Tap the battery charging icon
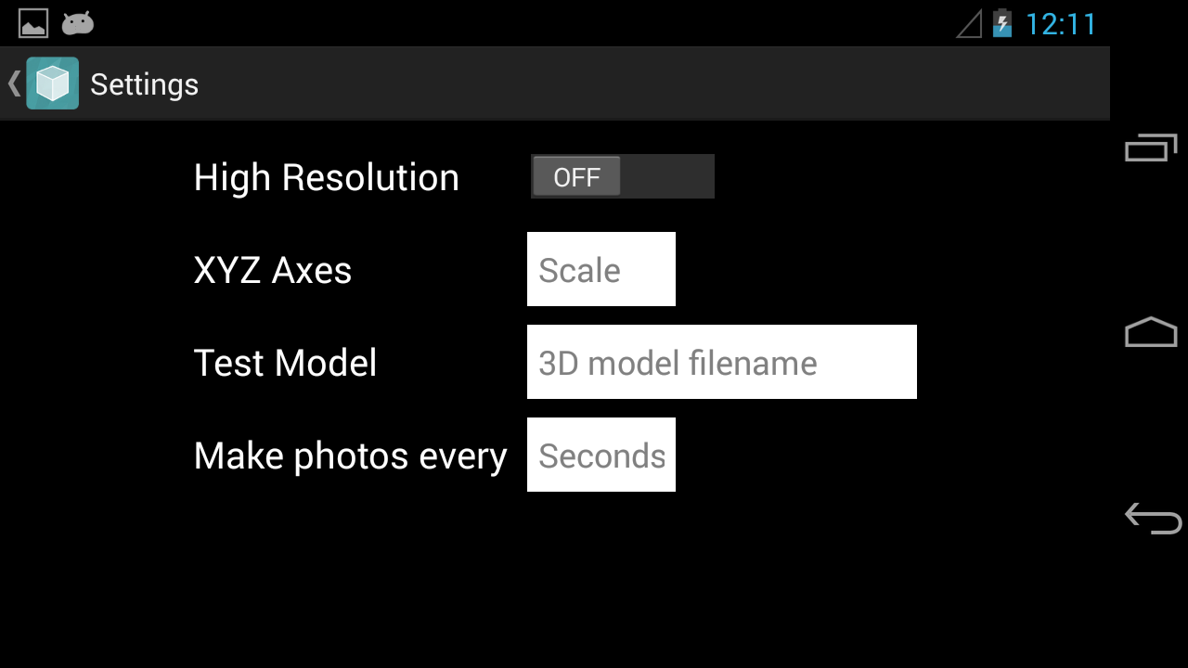The image size is (1188, 668). 1001,23
